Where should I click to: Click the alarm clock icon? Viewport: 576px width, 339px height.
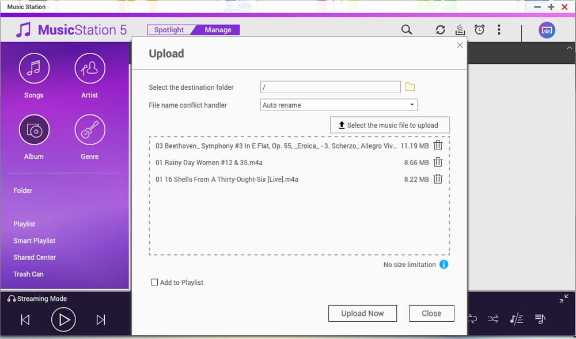[x=479, y=30]
